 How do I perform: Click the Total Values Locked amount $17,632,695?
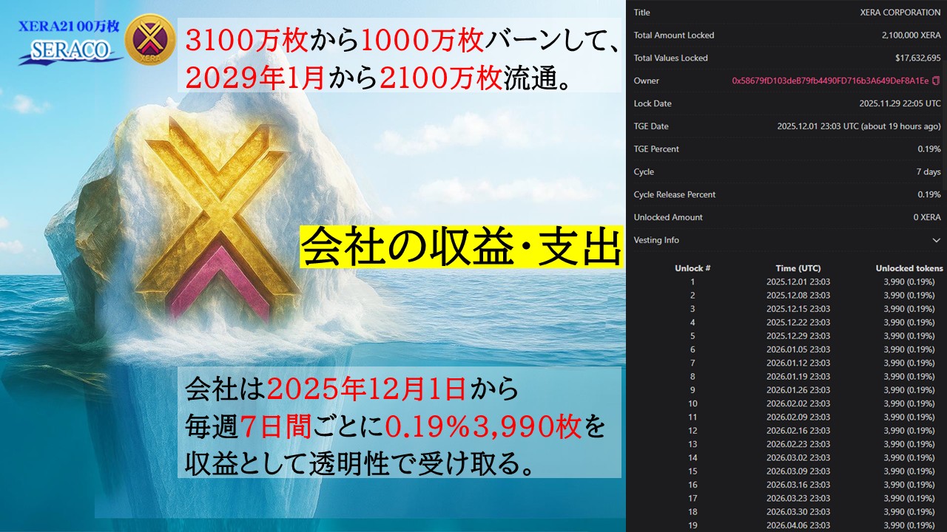(917, 58)
